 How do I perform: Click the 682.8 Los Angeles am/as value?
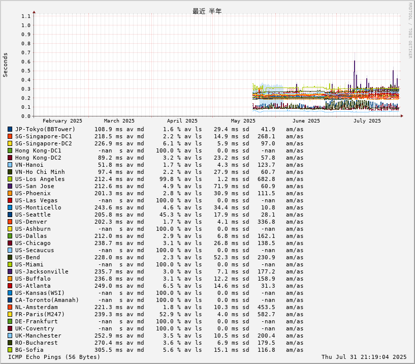[x=266, y=179]
